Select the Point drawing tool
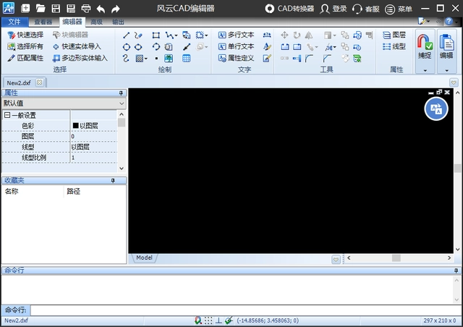This screenshot has height=327, width=463. [x=156, y=59]
